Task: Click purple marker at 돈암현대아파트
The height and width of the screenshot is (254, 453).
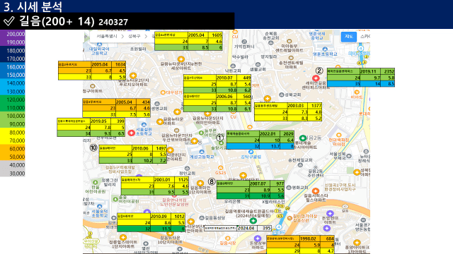Action: point(330,214)
